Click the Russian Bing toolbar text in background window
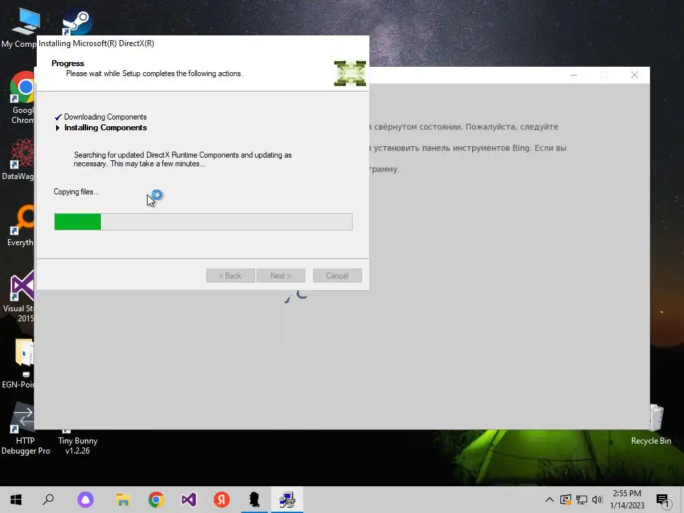Screen dimensions: 684x513 tap(468, 148)
